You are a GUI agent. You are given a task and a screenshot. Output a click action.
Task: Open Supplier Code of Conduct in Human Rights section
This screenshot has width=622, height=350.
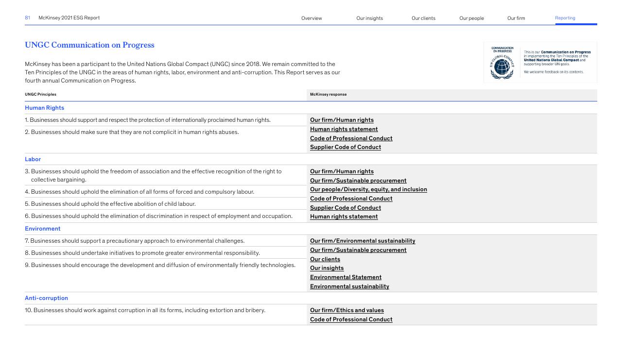[x=346, y=147]
